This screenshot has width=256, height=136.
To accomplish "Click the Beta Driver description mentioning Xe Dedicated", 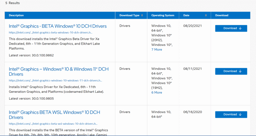I will click(54, 44).
